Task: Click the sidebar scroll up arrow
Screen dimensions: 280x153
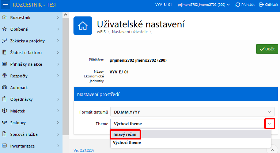Action: pos(65,15)
